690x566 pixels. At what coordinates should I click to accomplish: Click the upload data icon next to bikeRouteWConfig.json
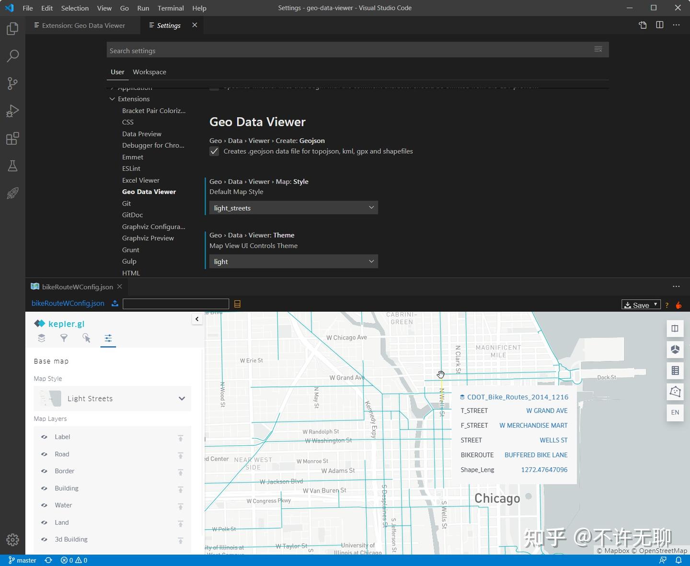tap(115, 304)
